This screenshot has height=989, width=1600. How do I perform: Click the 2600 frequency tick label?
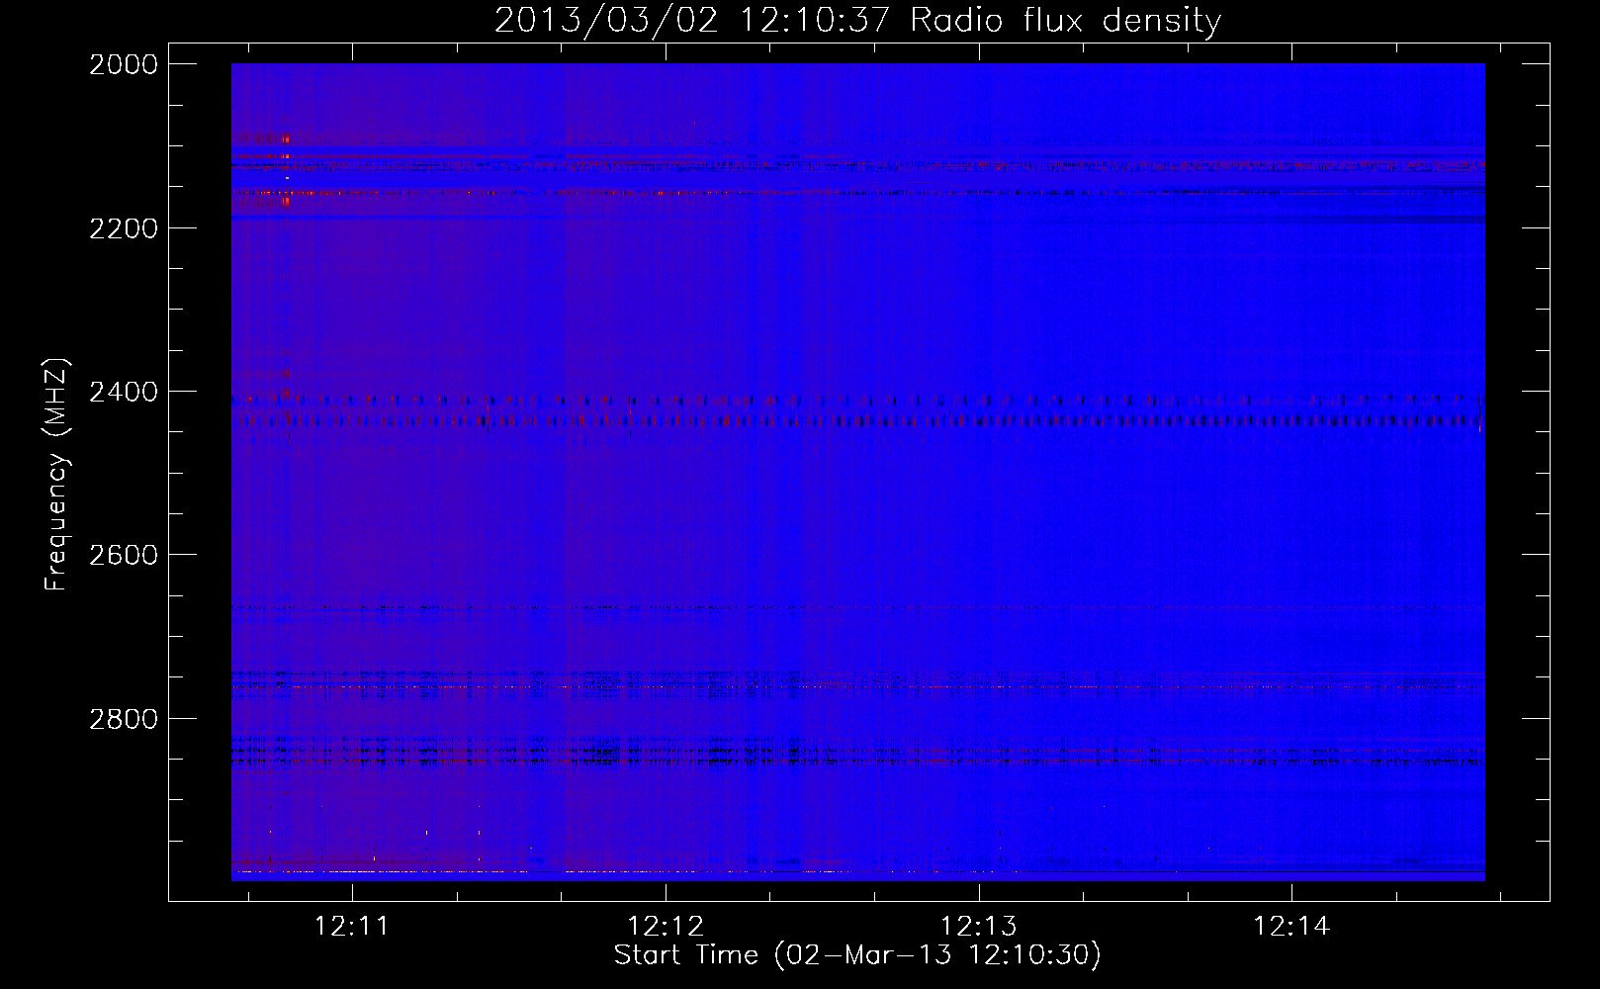coord(124,555)
